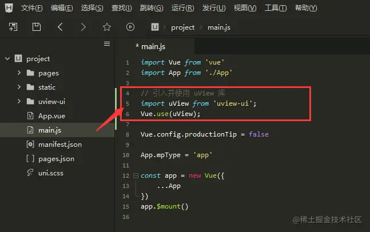Click the pages.json brackets icon
This screenshot has height=232, width=370.
pos(30,159)
